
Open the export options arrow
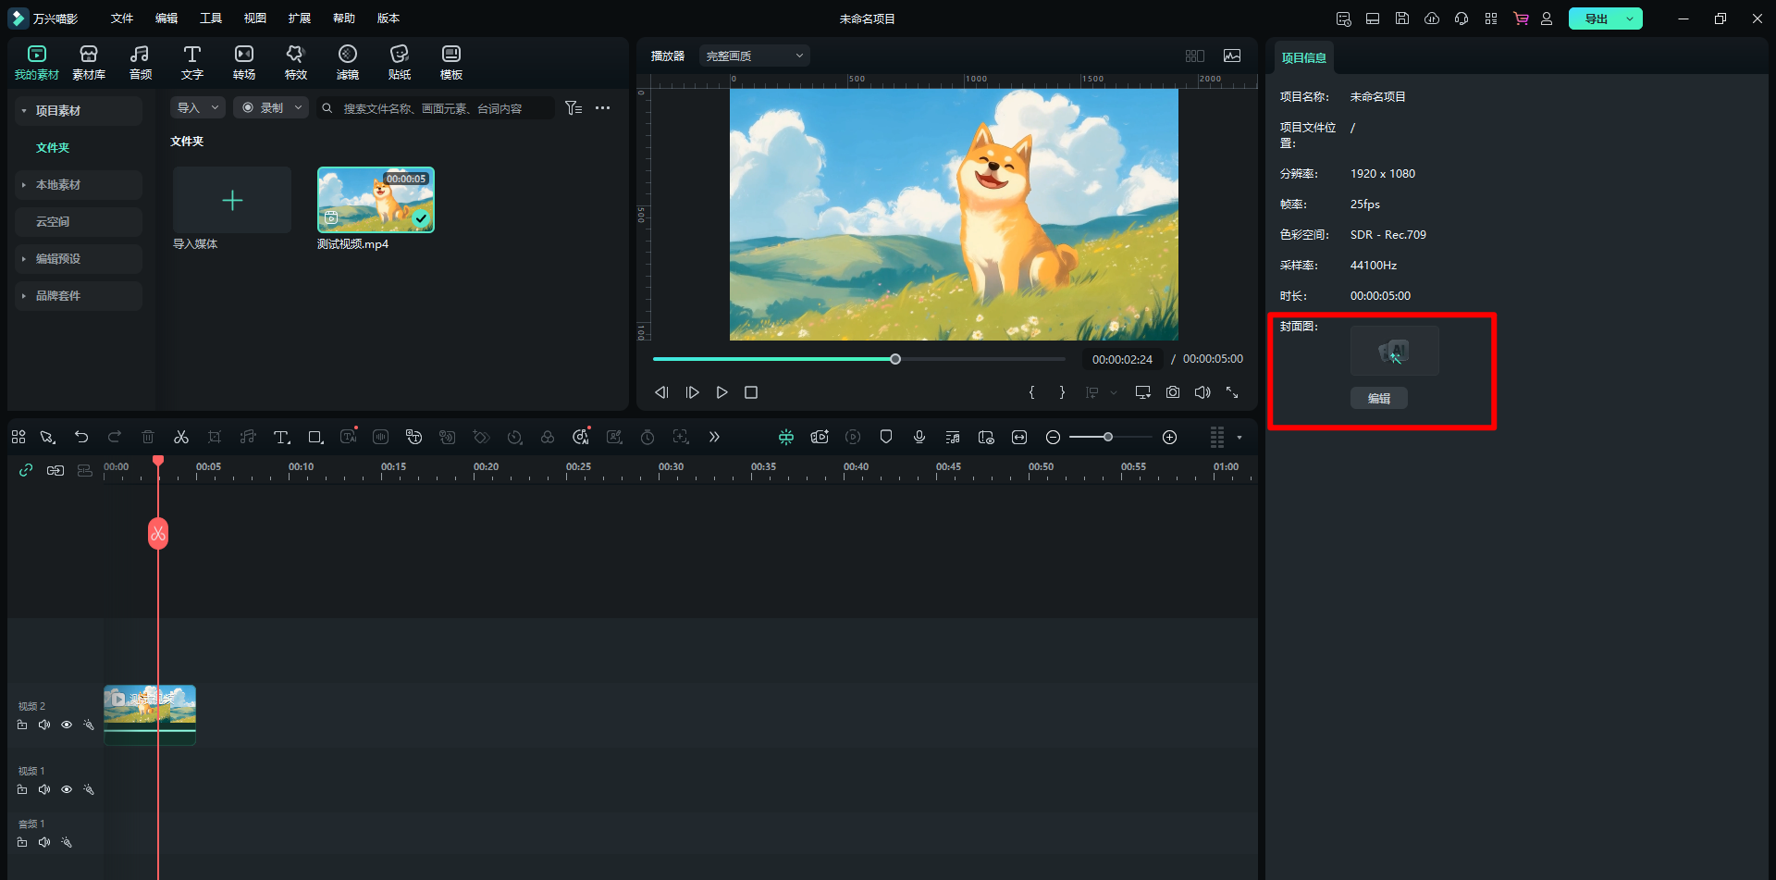(x=1630, y=19)
